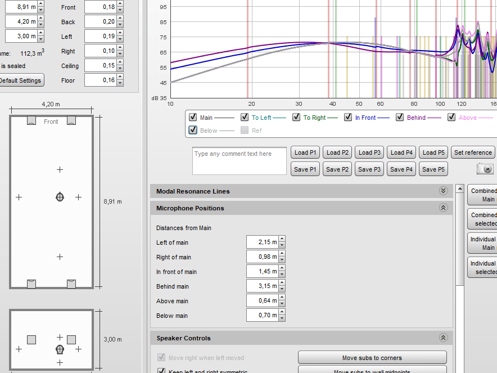Click the Combined Main button
Image resolution: width=497 pixels, height=373 pixels.
(x=482, y=195)
